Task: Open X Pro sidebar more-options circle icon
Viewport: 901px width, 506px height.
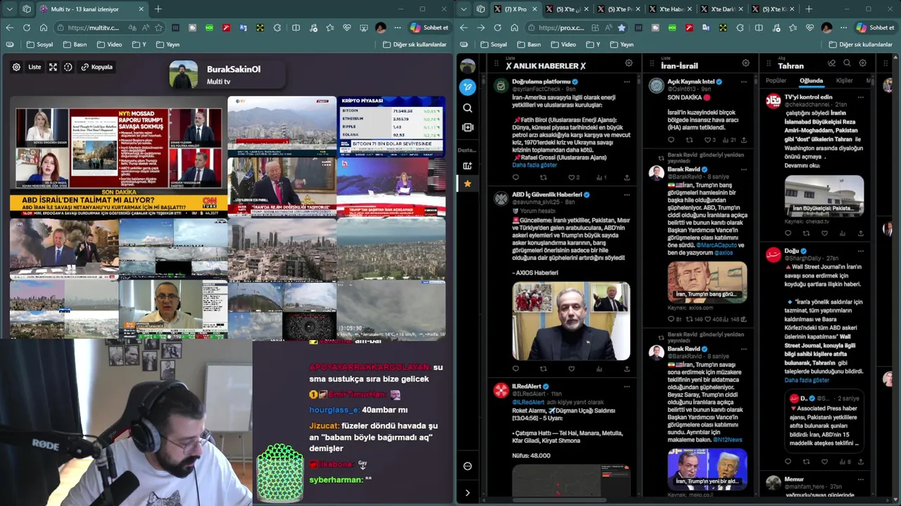Action: coord(467,466)
